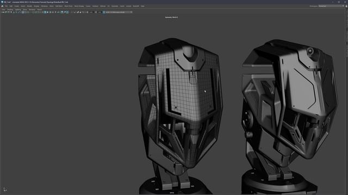The height and width of the screenshot is (195, 348).
Task: Toggle Wireframe on Shaded icon
Action: coord(51,12)
